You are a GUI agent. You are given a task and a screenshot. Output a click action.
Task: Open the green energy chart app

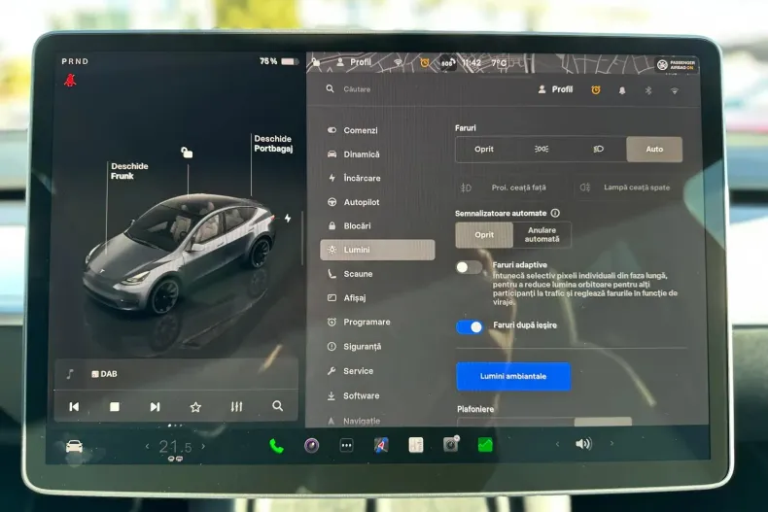[x=485, y=444]
